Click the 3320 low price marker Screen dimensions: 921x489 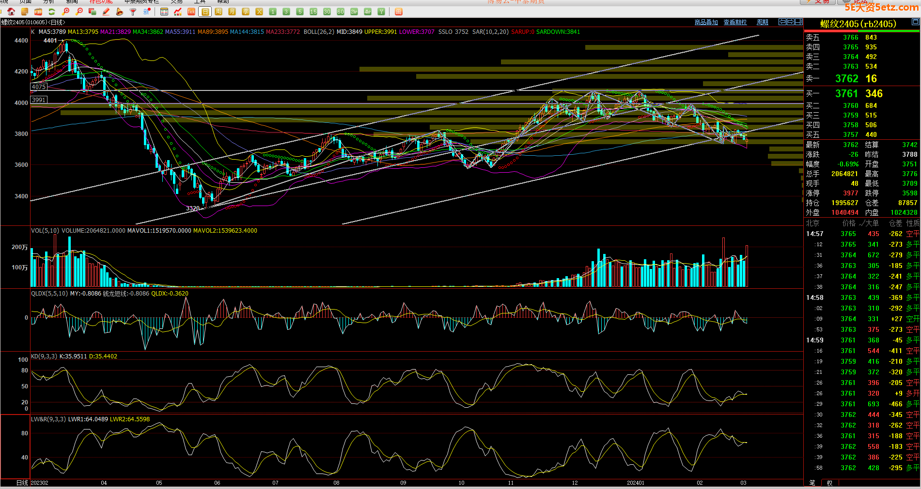point(193,208)
